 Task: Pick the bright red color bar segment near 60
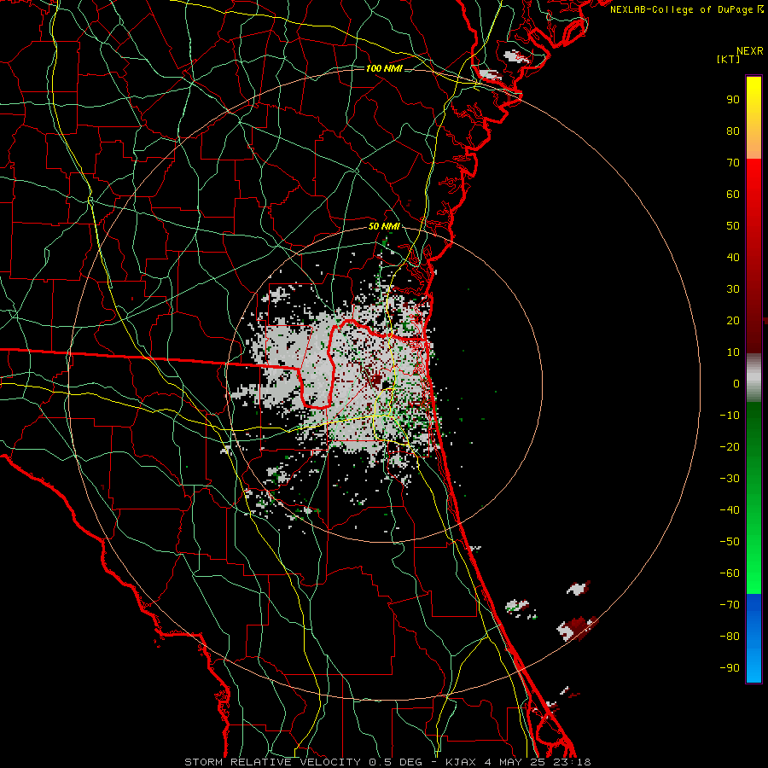(x=753, y=189)
